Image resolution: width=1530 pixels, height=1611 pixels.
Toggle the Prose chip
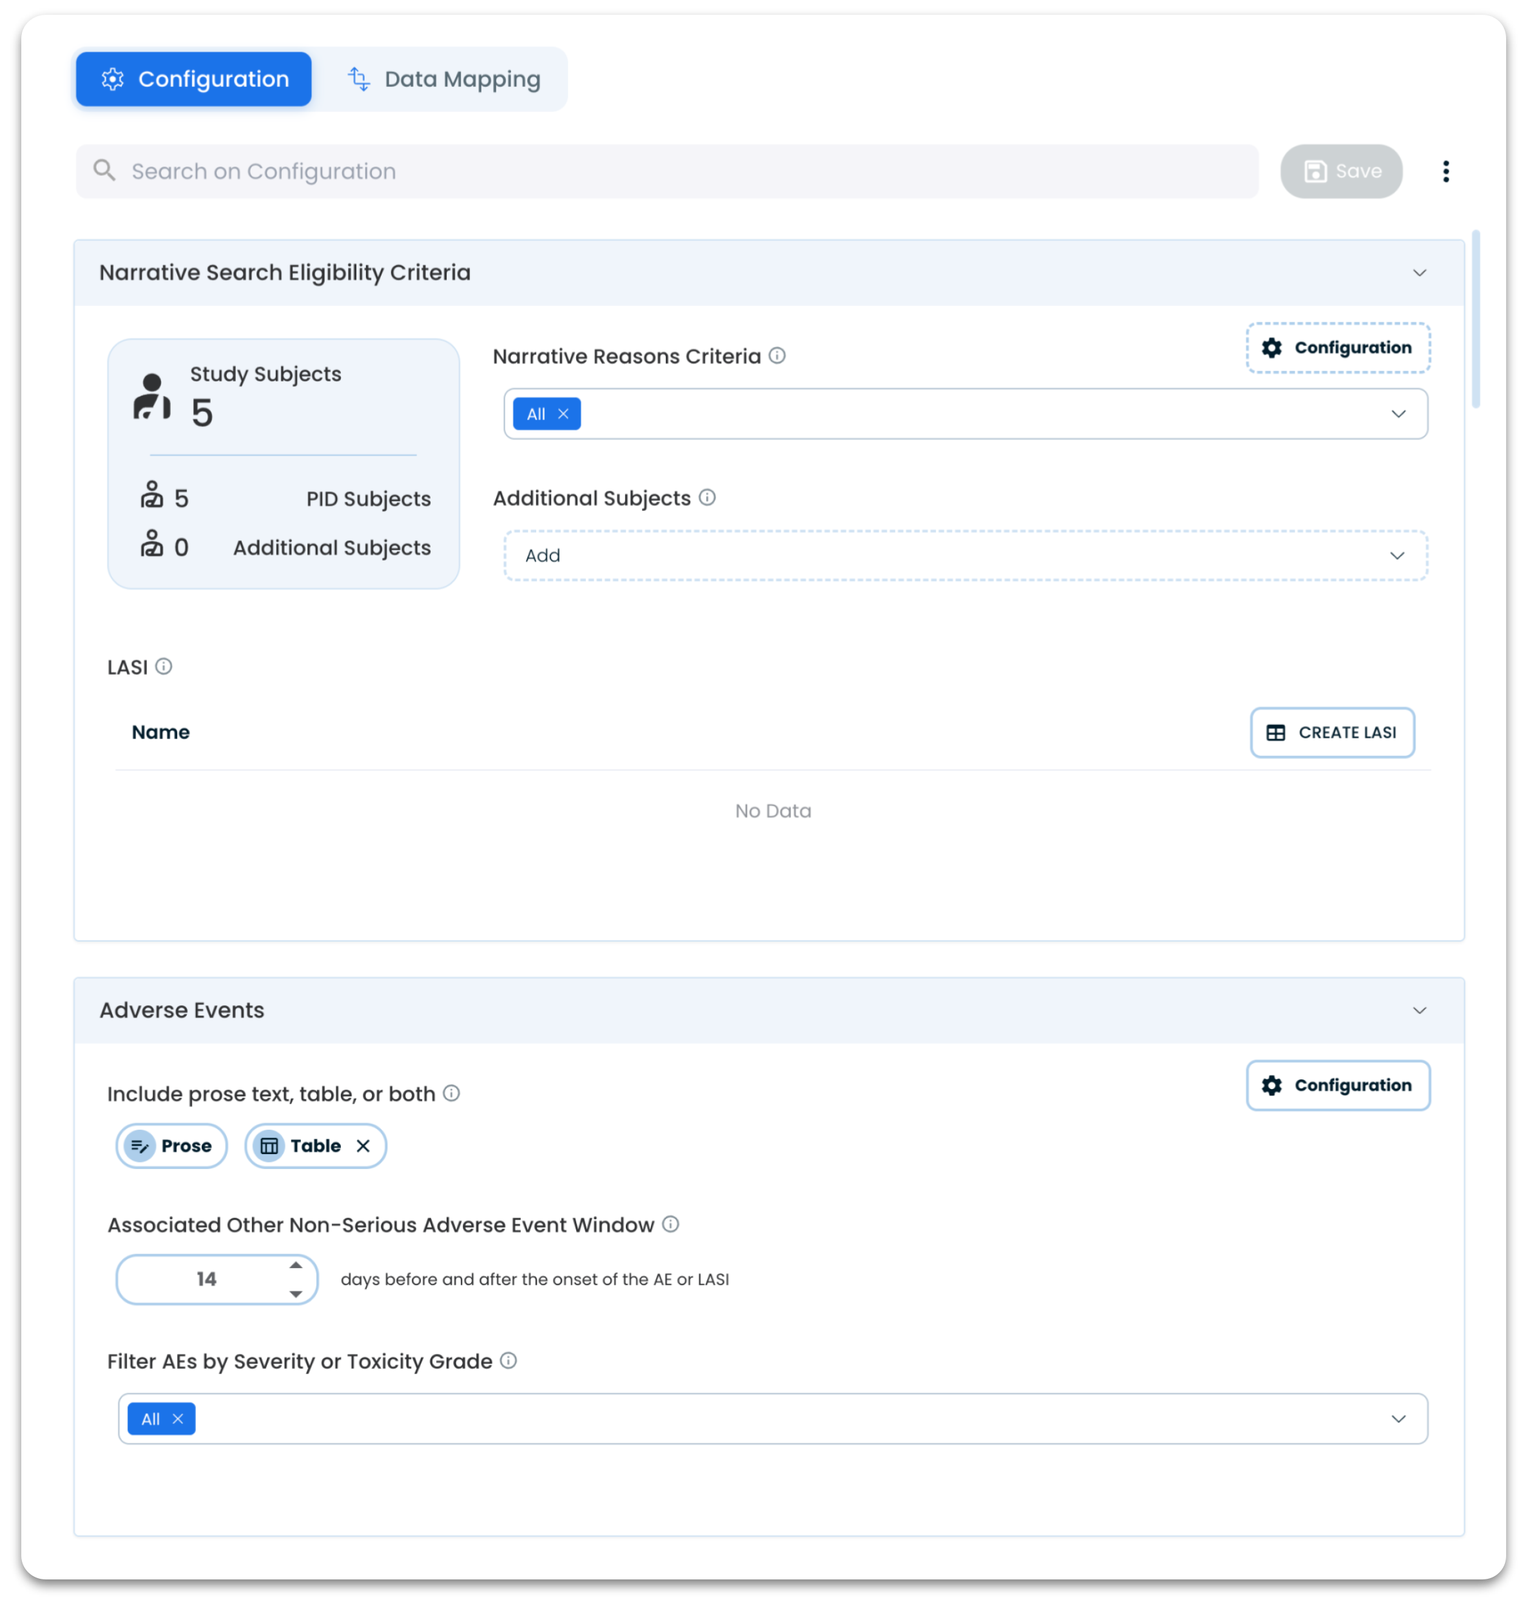point(171,1146)
